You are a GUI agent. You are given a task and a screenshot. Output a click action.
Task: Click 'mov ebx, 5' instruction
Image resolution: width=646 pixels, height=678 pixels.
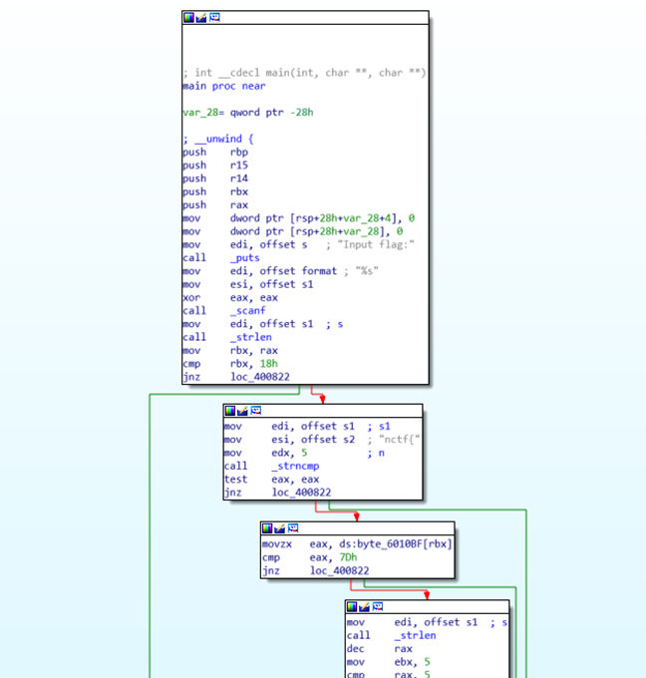coord(388,662)
